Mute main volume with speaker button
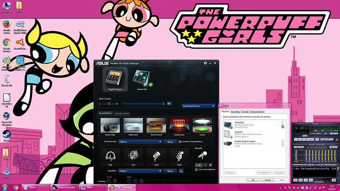The image size is (340, 191). (169, 104)
